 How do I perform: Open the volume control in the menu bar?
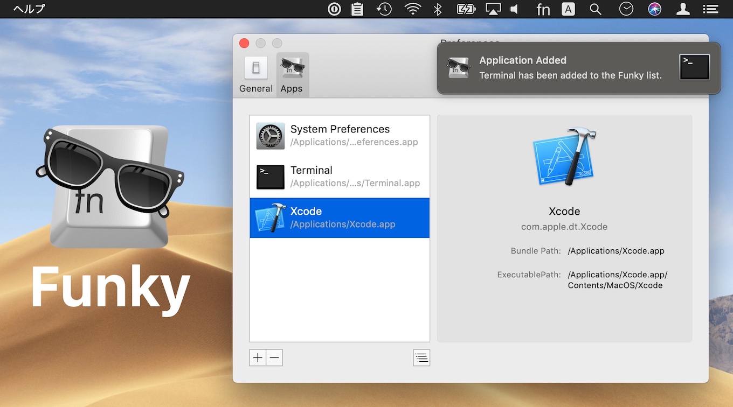pyautogui.click(x=515, y=9)
